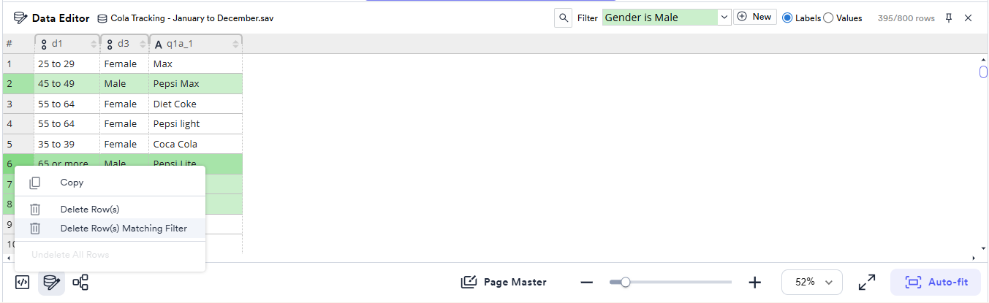989x303 pixels.
Task: Click the trash icon beside Delete Row(s)
Action: click(x=34, y=210)
